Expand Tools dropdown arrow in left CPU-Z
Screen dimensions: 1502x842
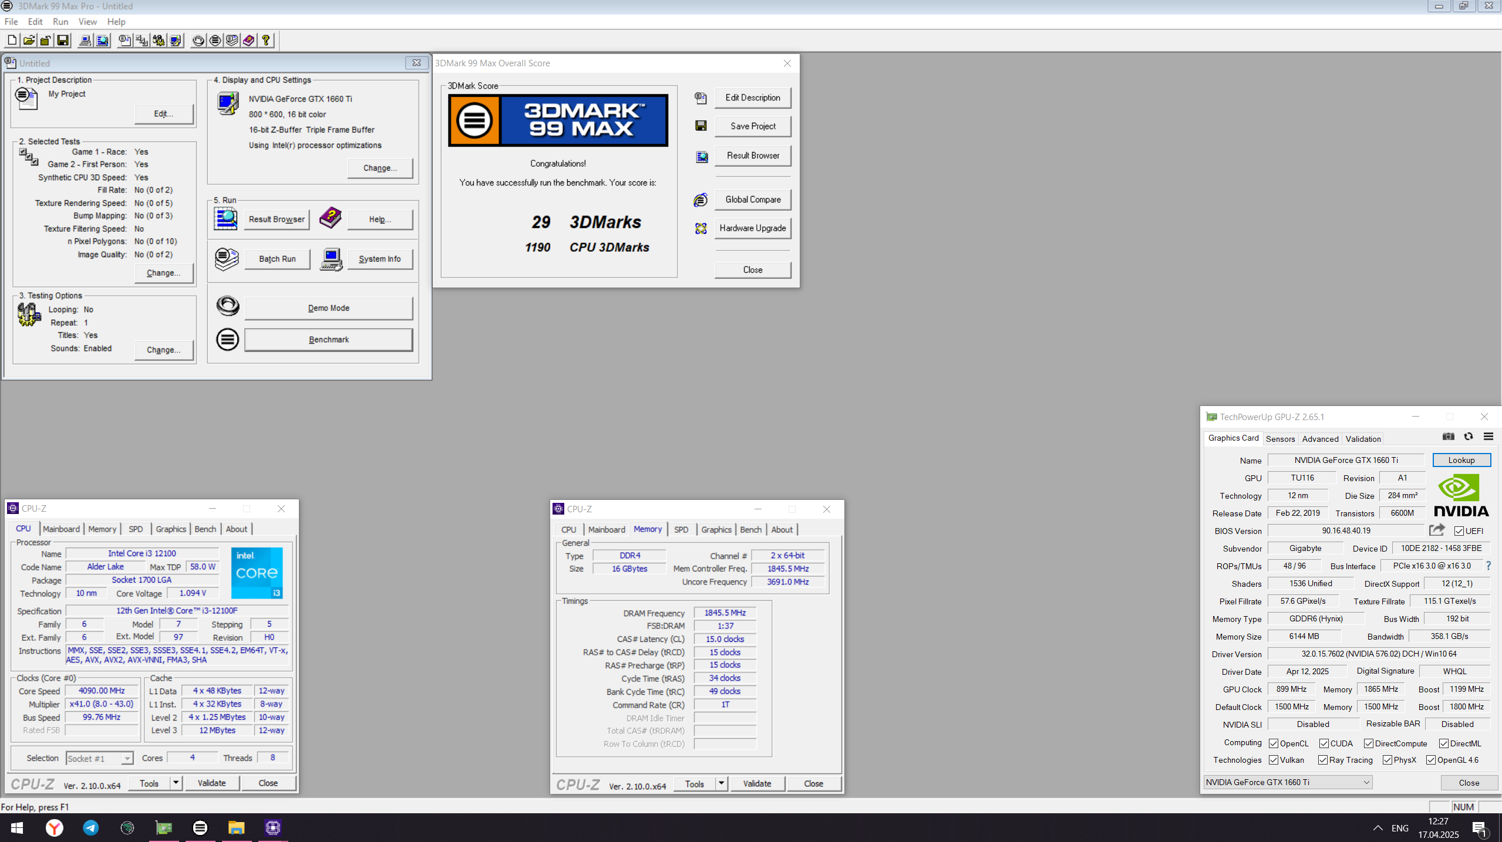[176, 783]
